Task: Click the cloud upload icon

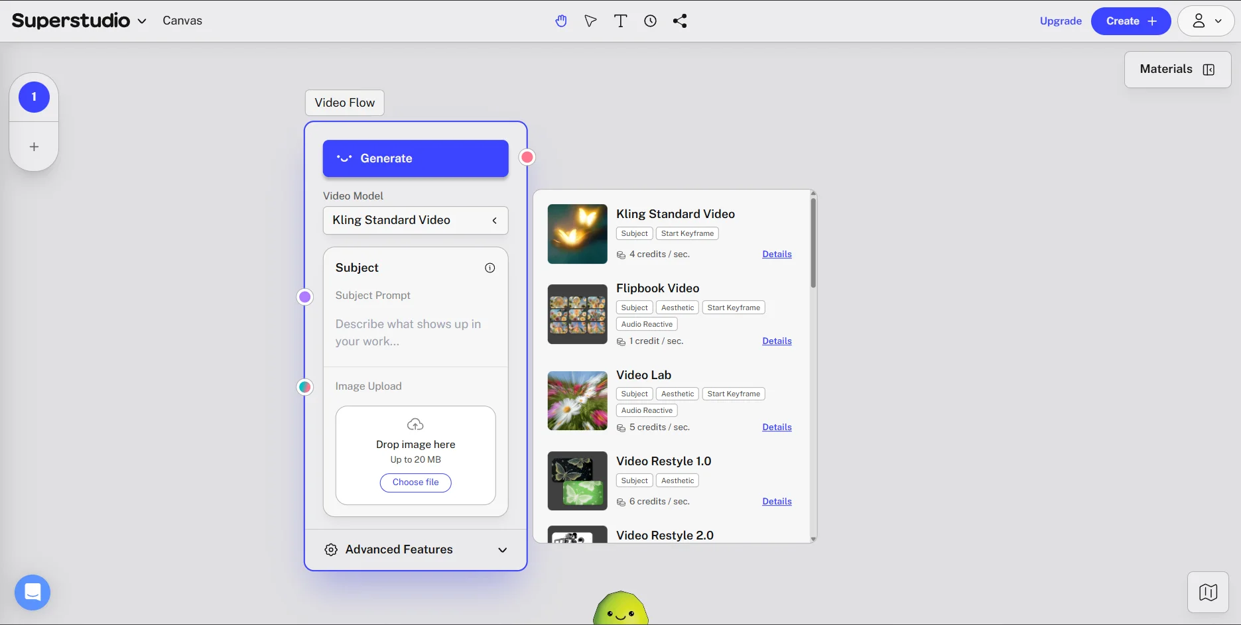Action: 415,424
